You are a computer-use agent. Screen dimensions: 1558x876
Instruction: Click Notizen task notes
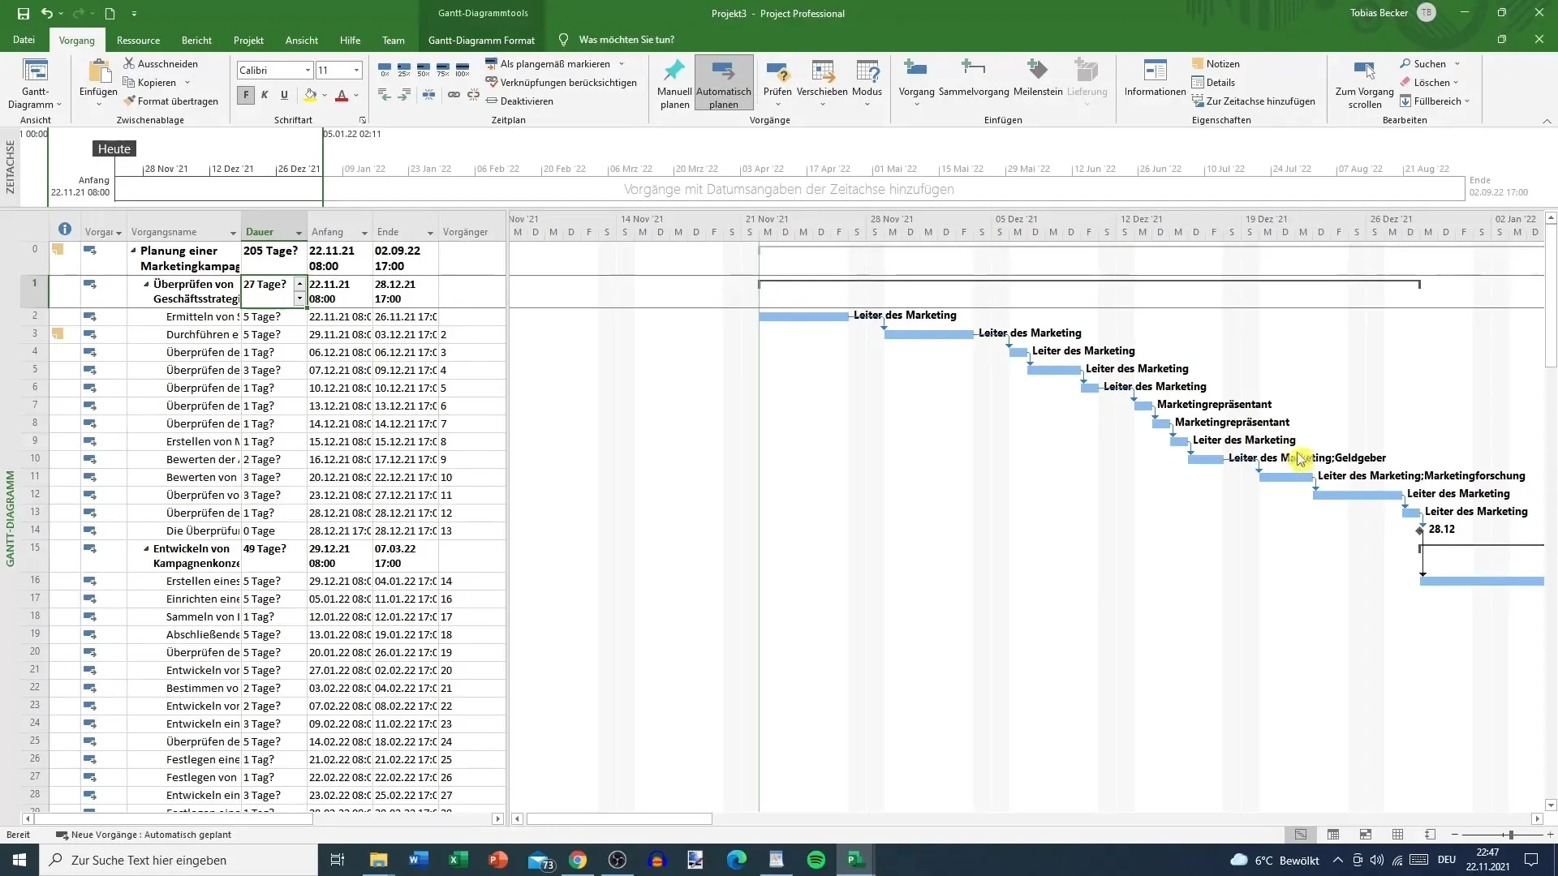tap(1216, 63)
